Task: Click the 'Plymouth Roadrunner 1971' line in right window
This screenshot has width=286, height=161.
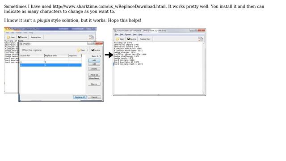Action: pyautogui.click(x=128, y=51)
